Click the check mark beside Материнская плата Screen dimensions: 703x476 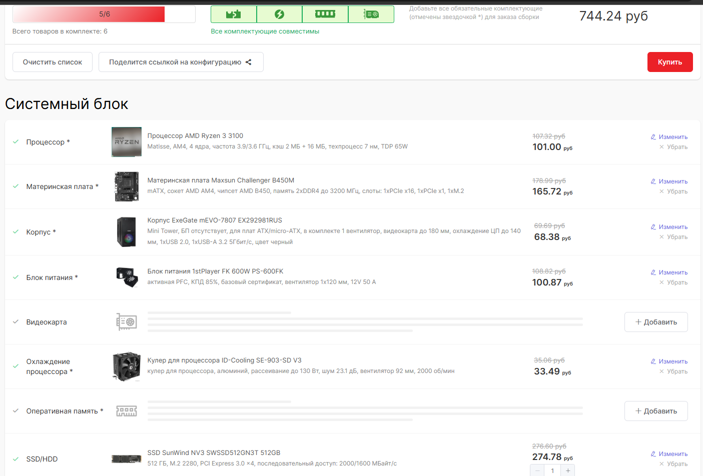(x=16, y=186)
